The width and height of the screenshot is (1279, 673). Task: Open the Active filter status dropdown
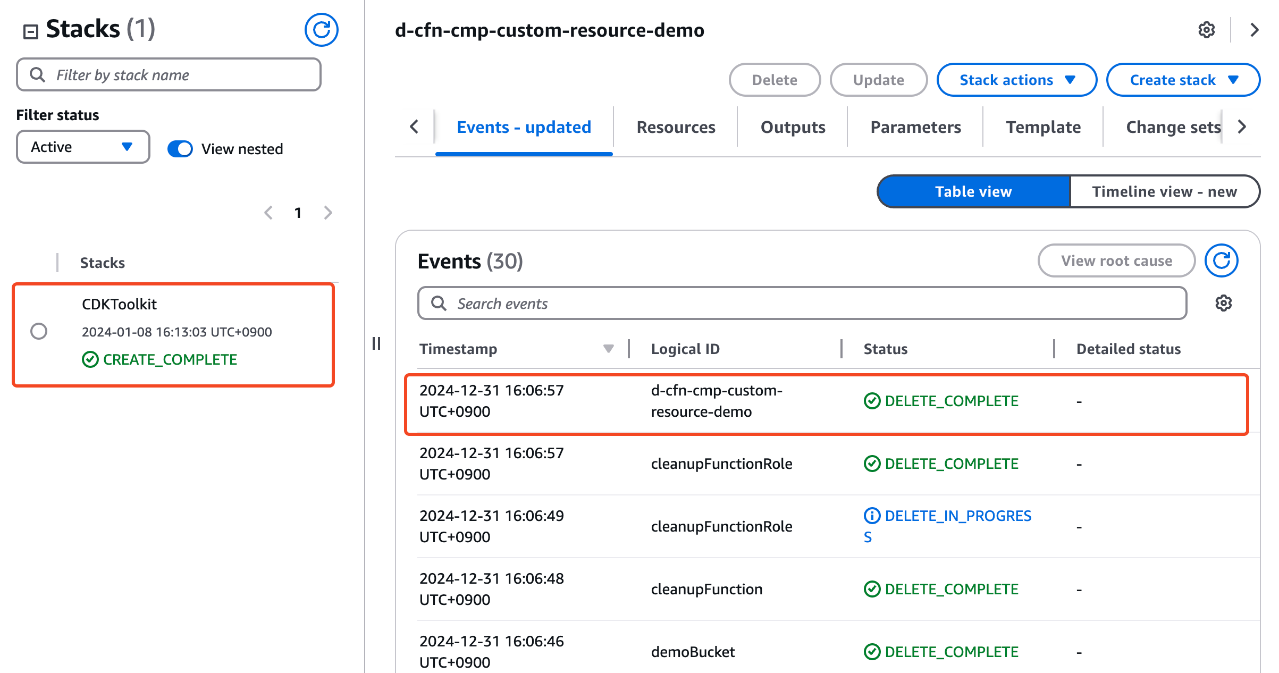(x=83, y=147)
